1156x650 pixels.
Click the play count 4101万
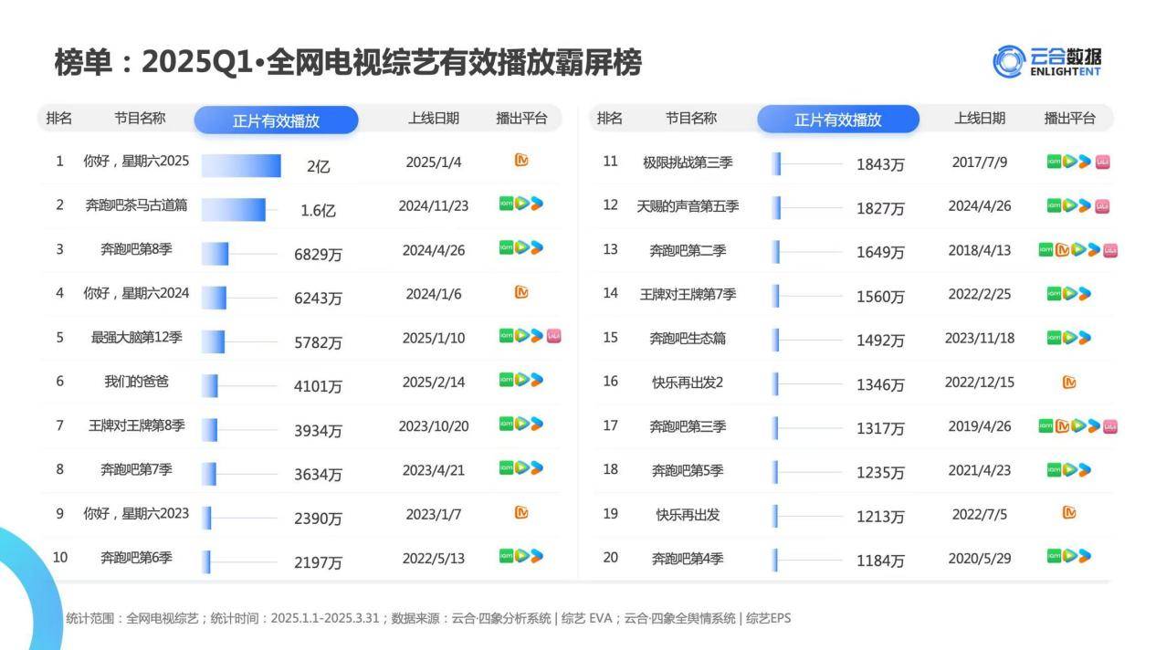[x=318, y=387]
